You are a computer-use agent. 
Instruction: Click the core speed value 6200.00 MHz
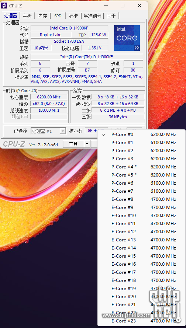[x=49, y=97]
